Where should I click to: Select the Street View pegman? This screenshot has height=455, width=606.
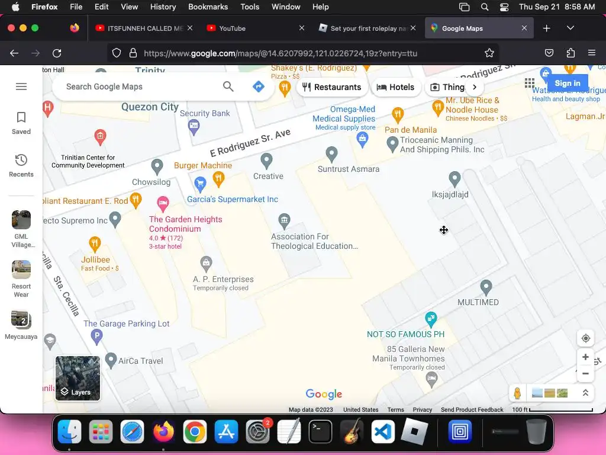click(517, 393)
